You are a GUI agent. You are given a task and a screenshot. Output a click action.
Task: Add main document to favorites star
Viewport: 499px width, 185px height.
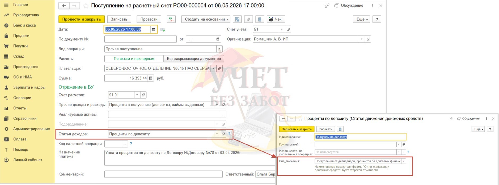coord(86,6)
